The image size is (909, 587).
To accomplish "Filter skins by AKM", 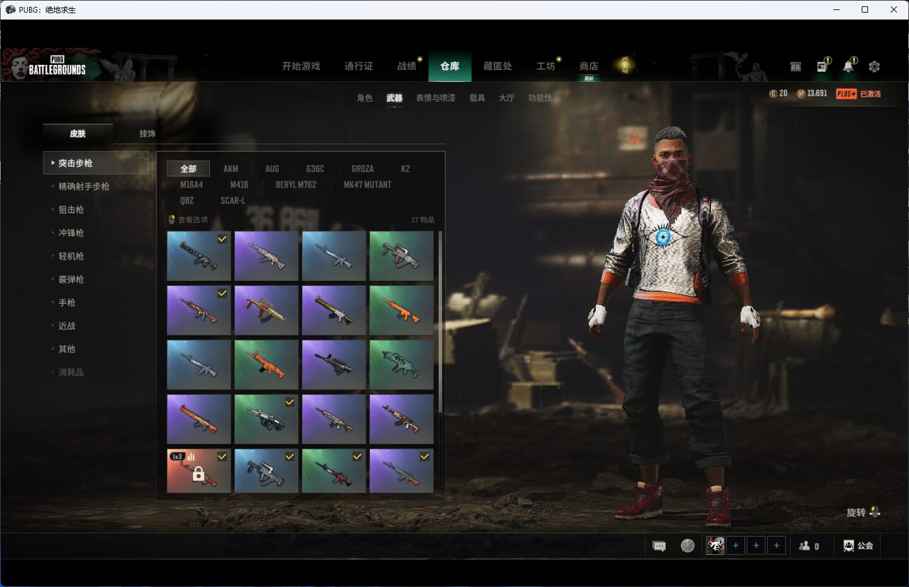I will (x=231, y=169).
